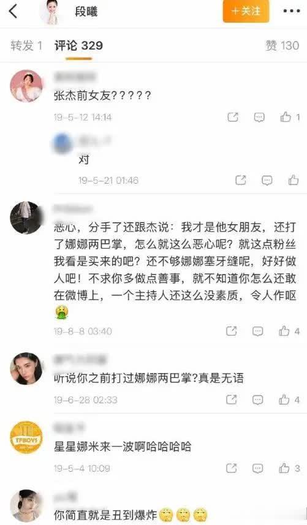Go back using the top-left arrow
Image resolution: width=307 pixels, height=525 pixels.
(x=13, y=12)
